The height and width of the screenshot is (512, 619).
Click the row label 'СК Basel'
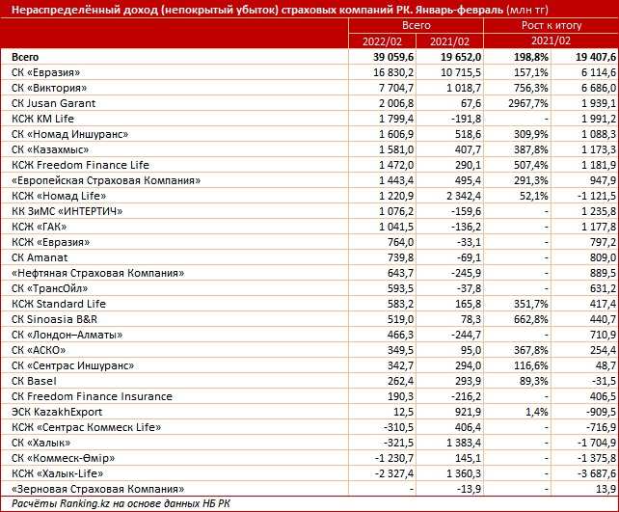pyautogui.click(x=34, y=381)
